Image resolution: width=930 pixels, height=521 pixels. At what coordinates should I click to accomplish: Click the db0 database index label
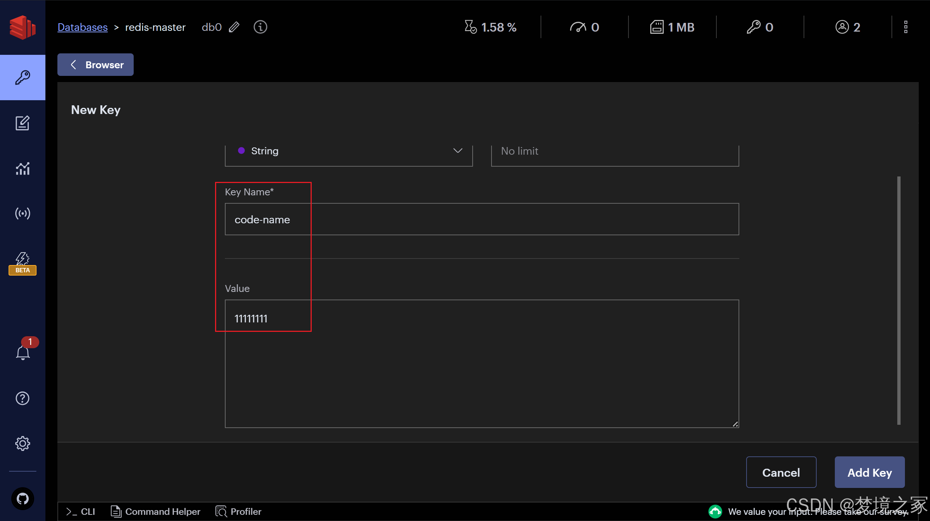(x=211, y=27)
